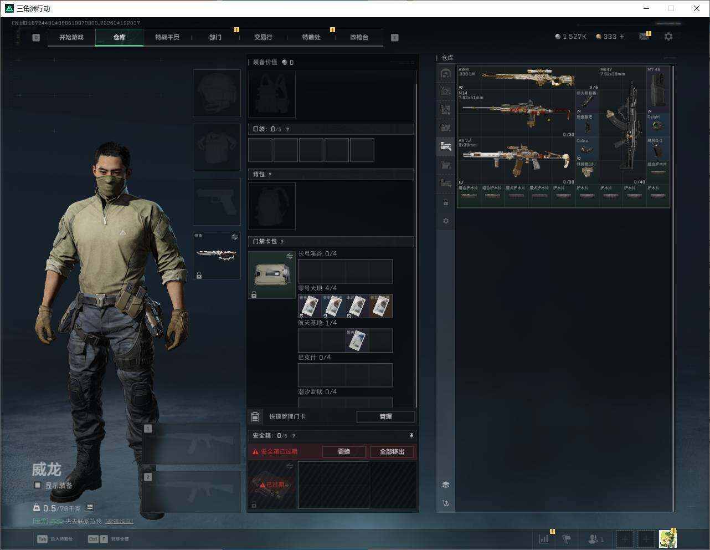Click the sort icon at stash sidebar bottom
This screenshot has height=550, width=710.
[x=446, y=503]
